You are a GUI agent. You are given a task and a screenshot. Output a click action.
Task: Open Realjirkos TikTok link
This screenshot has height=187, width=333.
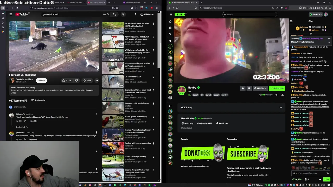(222, 123)
